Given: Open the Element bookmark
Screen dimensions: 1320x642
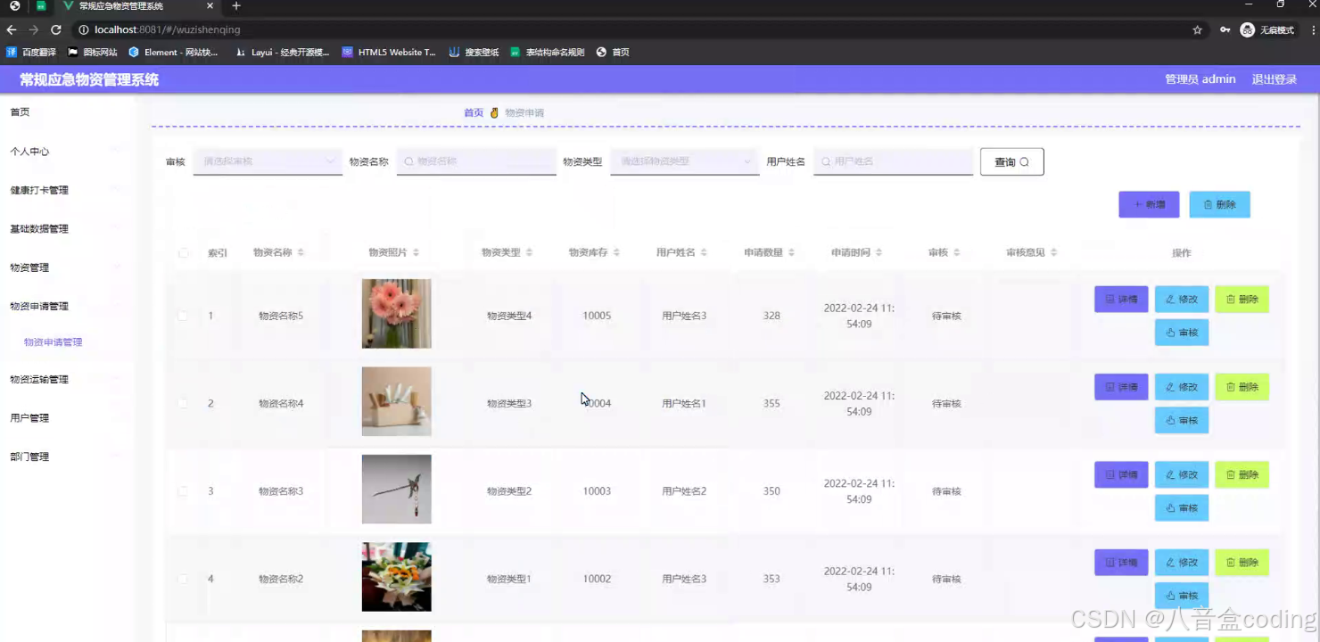Looking at the screenshot, I should click(x=173, y=52).
